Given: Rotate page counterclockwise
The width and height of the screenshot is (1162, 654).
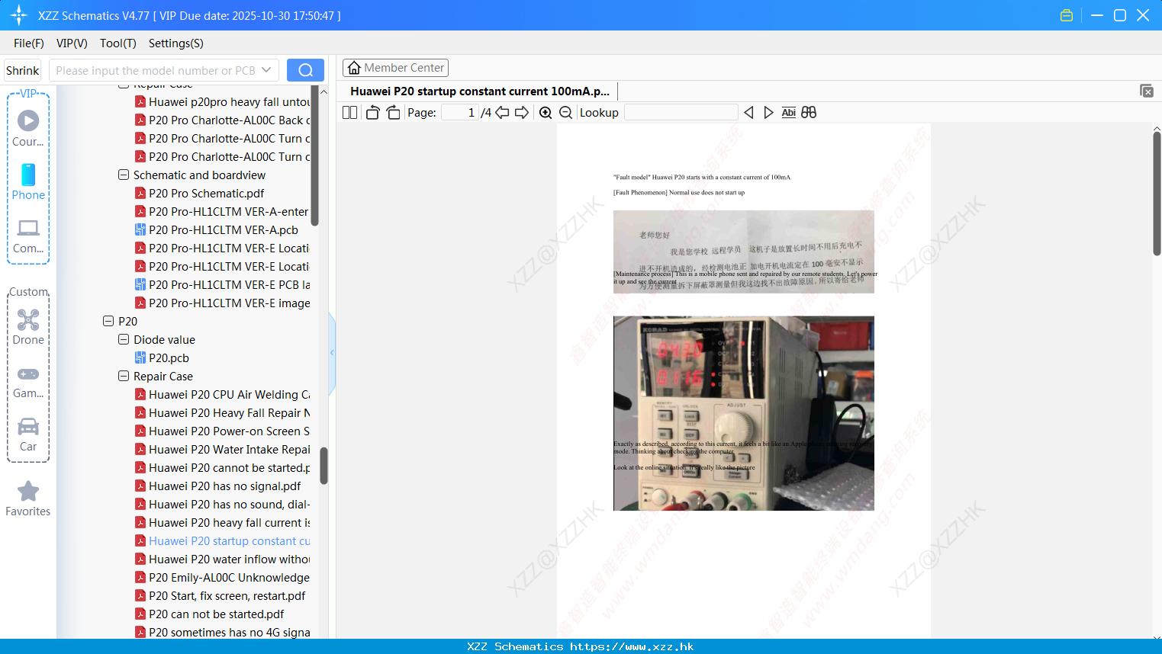Looking at the screenshot, I should pyautogui.click(x=372, y=113).
